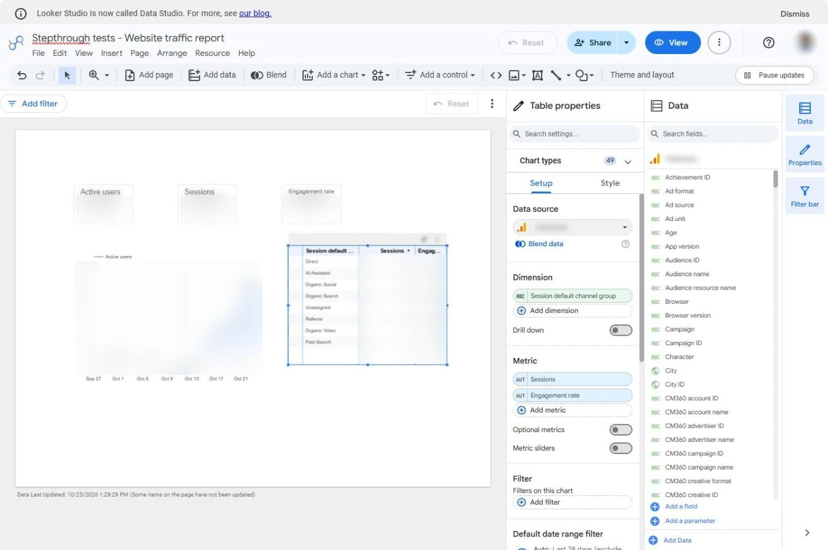Open the Add a chart dropdown
The width and height of the screenshot is (828, 550).
click(x=334, y=75)
